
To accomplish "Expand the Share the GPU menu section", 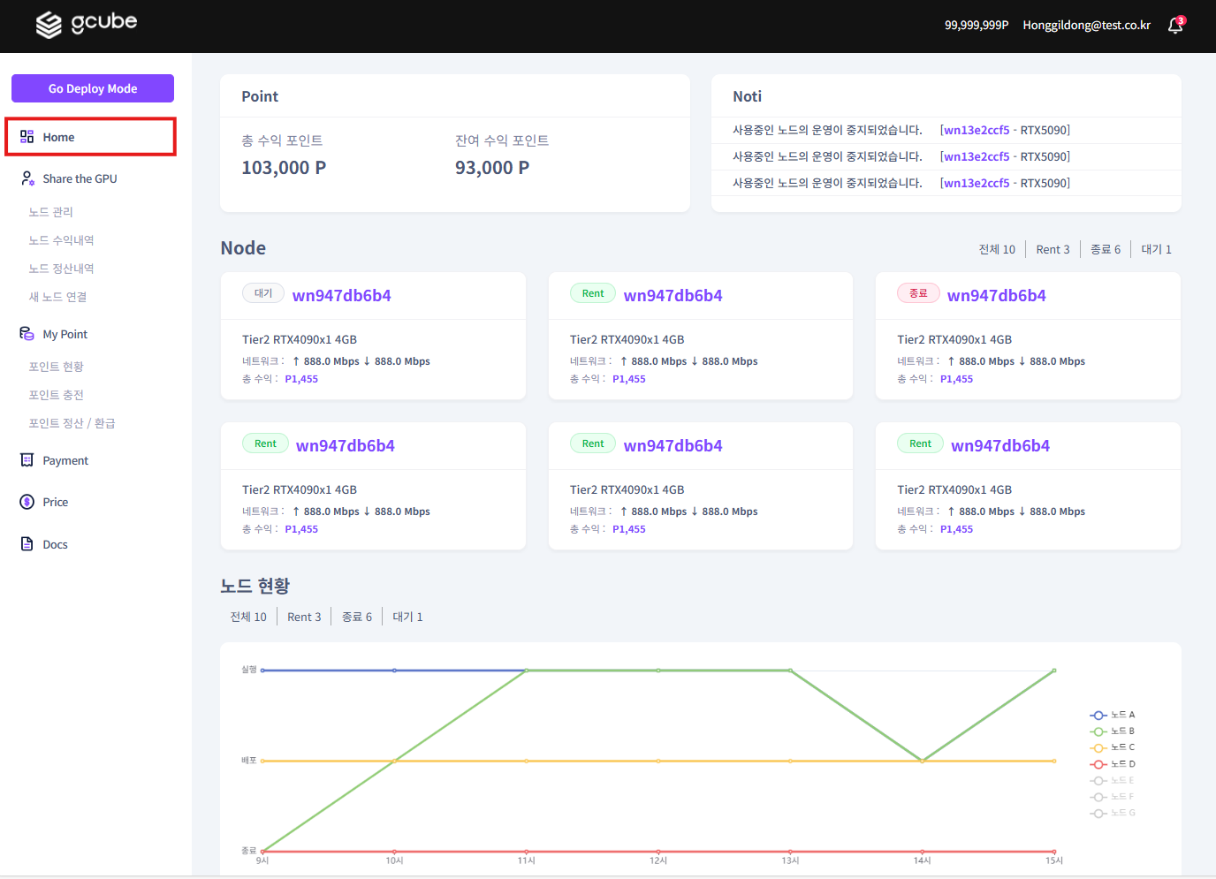I will click(x=80, y=178).
